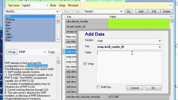
Task: Select the ldap.max row in grid
Action: click(x=71, y=36)
